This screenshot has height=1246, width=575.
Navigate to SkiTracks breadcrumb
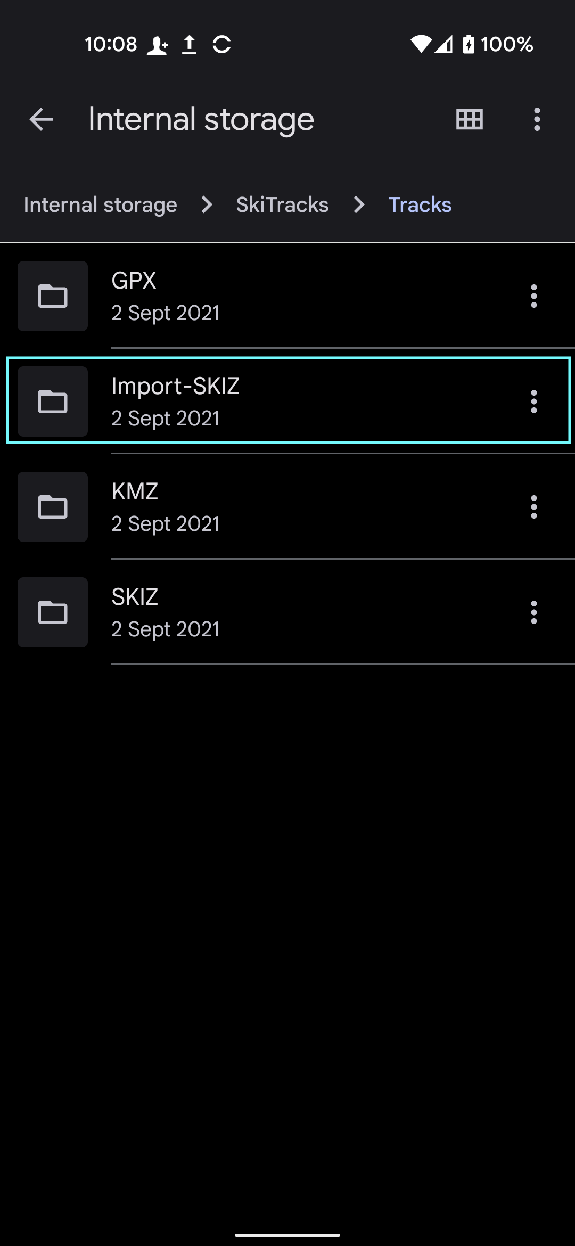(x=282, y=205)
